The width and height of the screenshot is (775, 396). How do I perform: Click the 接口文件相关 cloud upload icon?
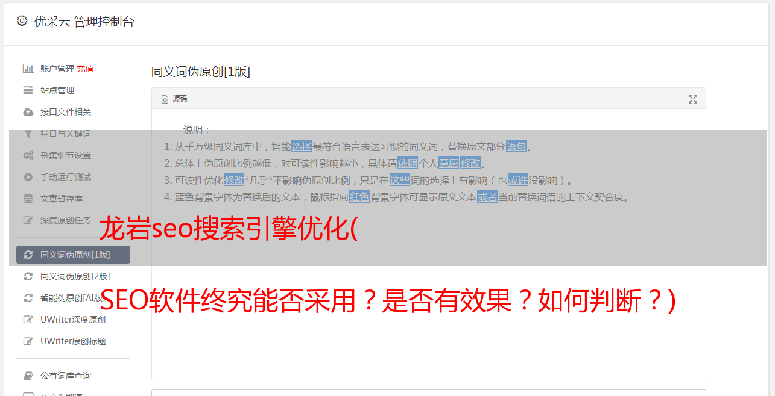click(28, 112)
